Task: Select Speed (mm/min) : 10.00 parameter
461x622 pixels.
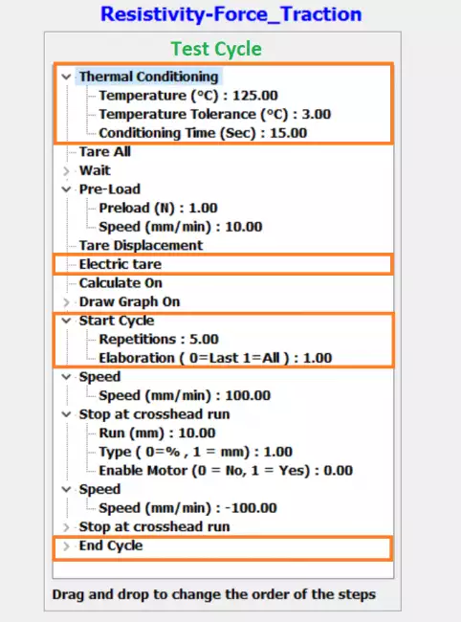Action: (181, 227)
